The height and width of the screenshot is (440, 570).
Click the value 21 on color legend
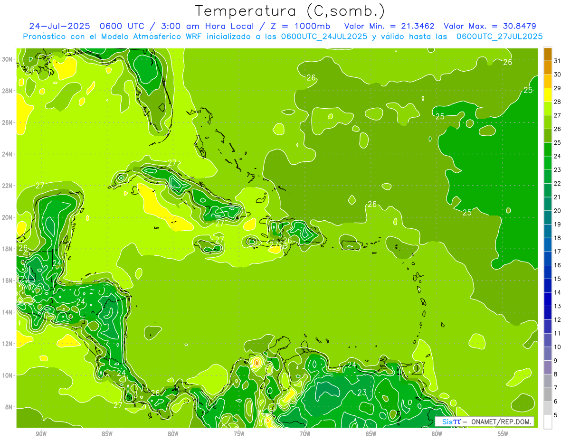558,197
